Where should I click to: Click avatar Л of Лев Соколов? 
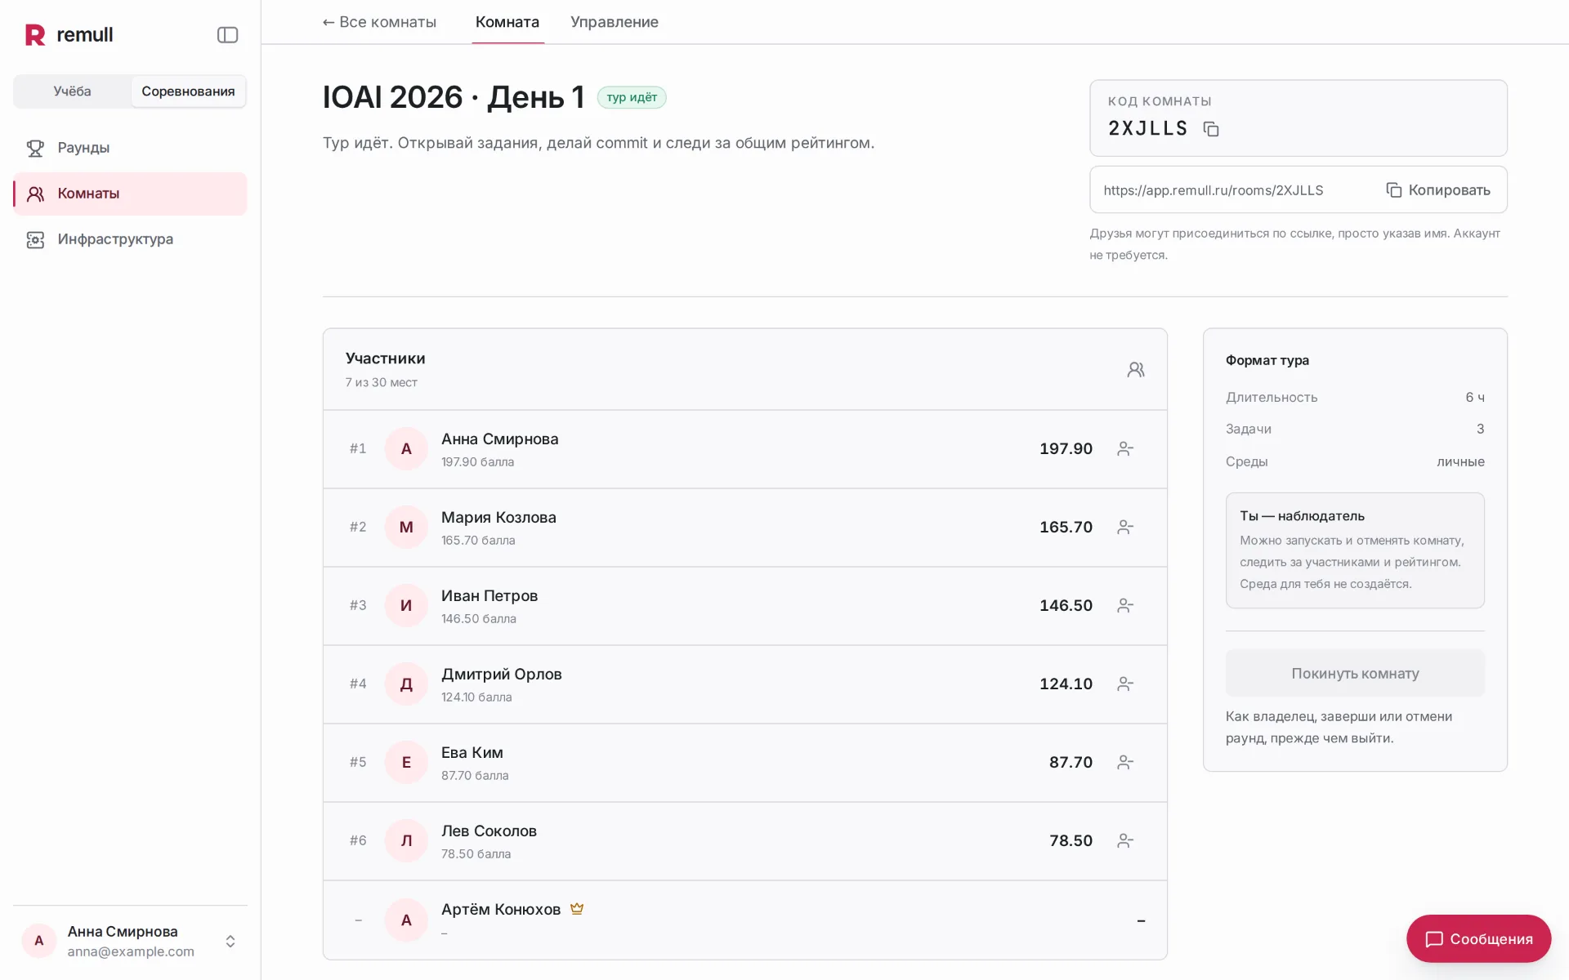coord(406,840)
